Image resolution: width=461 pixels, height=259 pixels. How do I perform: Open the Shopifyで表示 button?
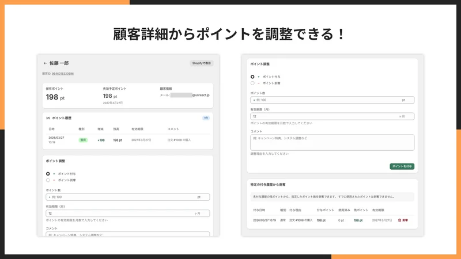pos(201,63)
